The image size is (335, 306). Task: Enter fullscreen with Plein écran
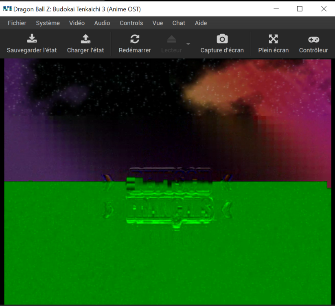[273, 39]
